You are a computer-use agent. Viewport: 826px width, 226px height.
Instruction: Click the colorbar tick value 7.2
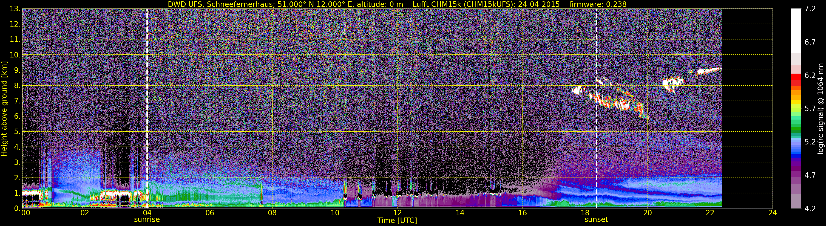click(810, 9)
